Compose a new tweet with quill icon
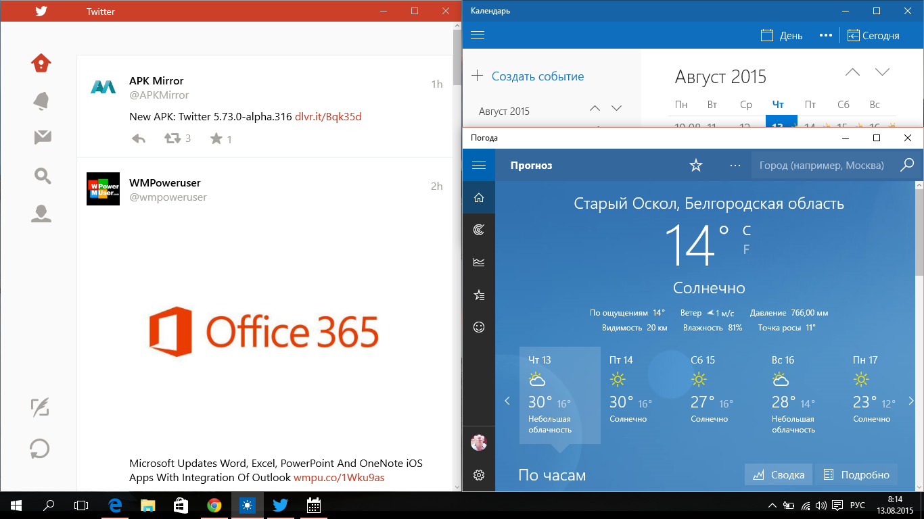This screenshot has height=519, width=924. click(x=41, y=407)
